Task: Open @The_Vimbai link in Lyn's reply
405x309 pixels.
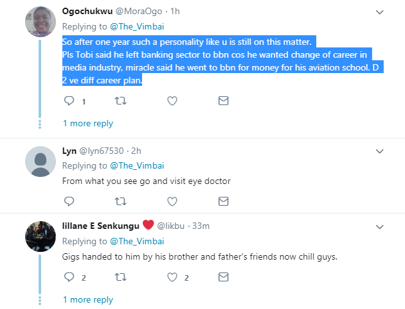Action: click(x=137, y=165)
